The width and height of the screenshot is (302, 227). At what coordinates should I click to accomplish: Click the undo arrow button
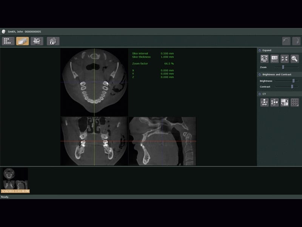click(x=287, y=41)
